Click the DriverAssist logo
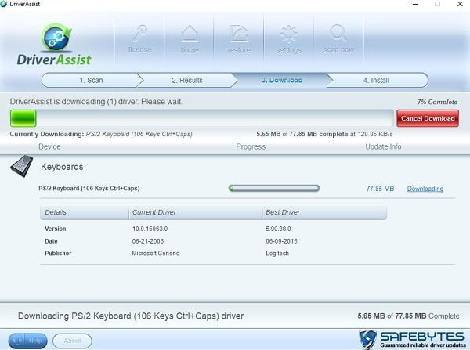Screen dimensions: 470x350 click(x=54, y=45)
